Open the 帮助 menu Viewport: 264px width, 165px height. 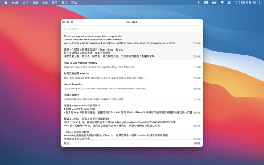74,3
